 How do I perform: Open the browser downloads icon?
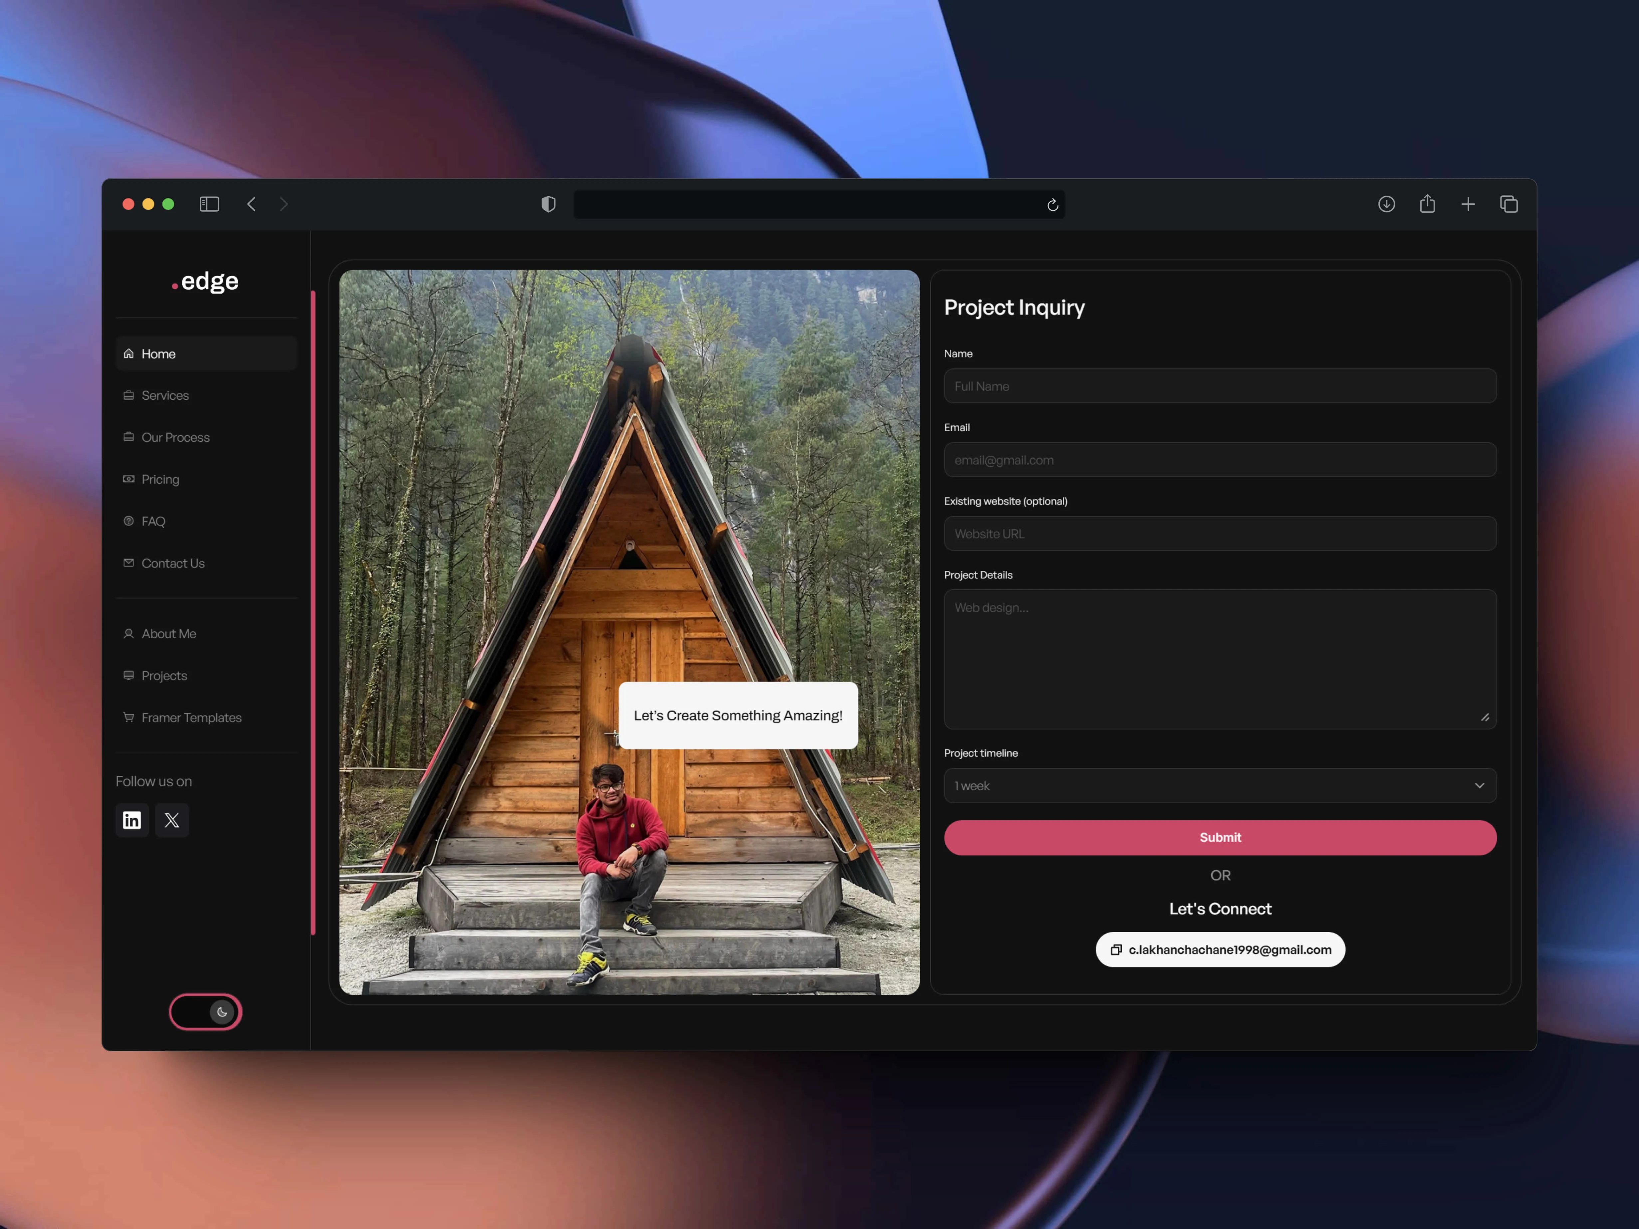click(x=1386, y=204)
